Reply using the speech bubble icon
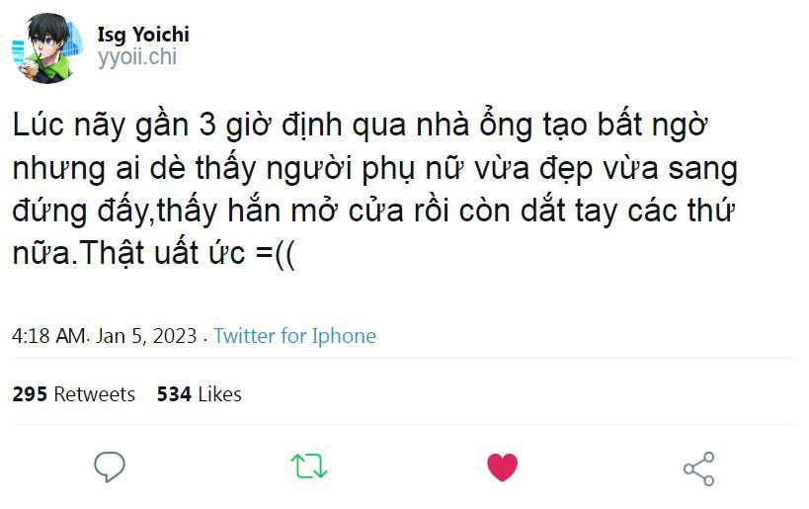809x509 pixels. [110, 467]
